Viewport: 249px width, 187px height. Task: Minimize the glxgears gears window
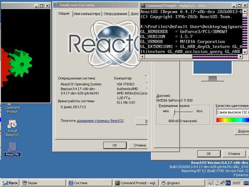(x=36, y=6)
